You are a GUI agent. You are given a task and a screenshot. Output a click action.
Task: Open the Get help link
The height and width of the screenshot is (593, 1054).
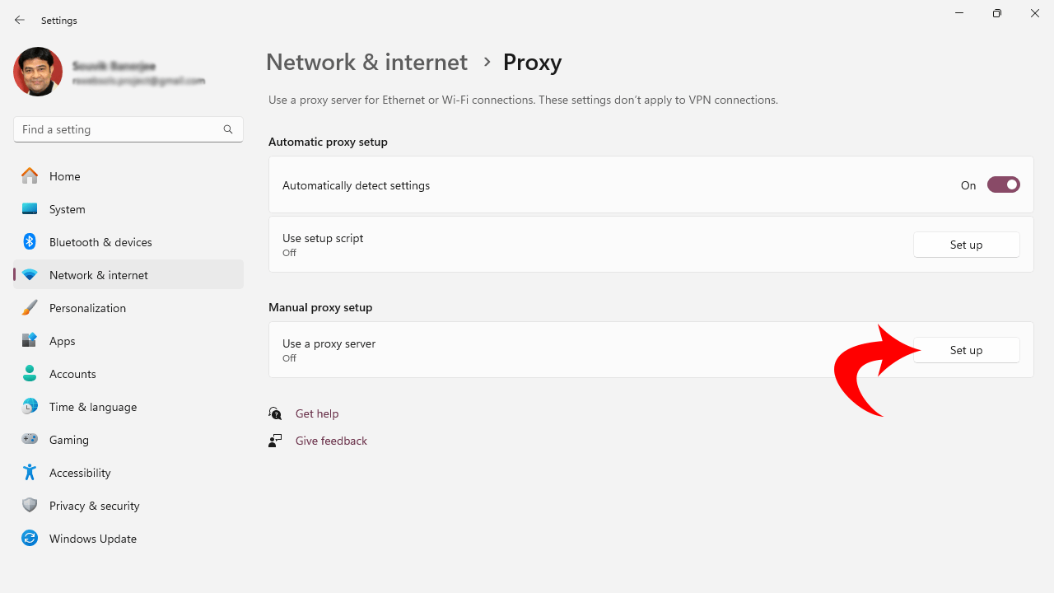(317, 413)
